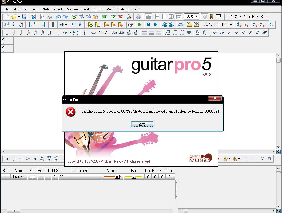
Task: Open the tempo multiplier x0.50 dropdown
Action: pyautogui.click(x=231, y=25)
